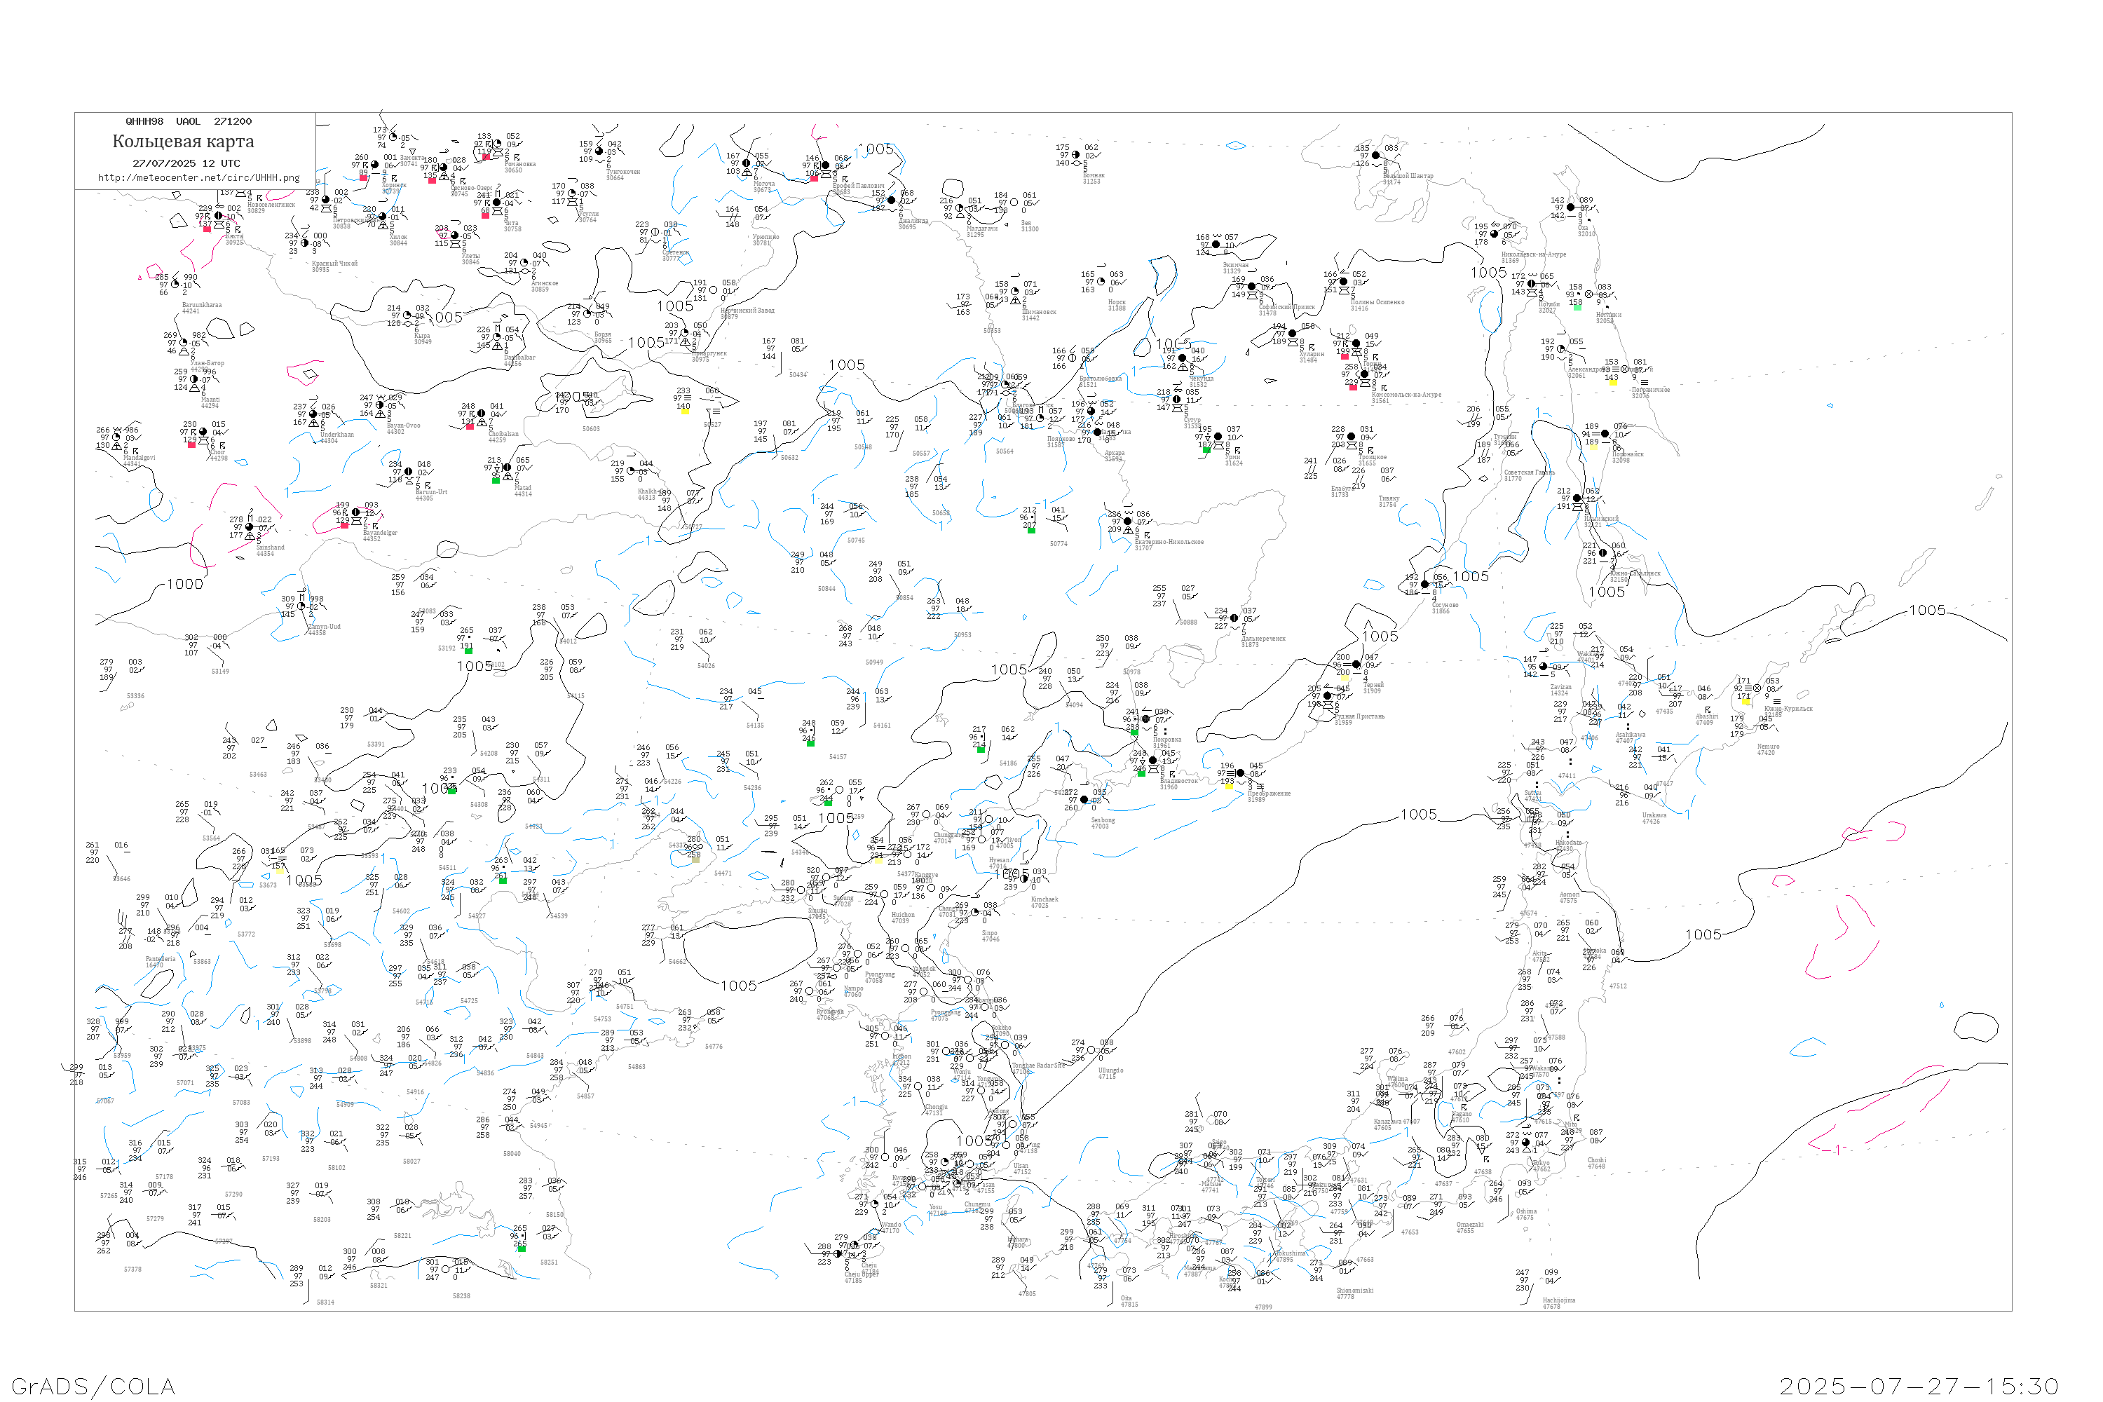The image size is (2103, 1402).
Task: Click the 27/07/2025 12 UTC date text
Action: pos(186,163)
